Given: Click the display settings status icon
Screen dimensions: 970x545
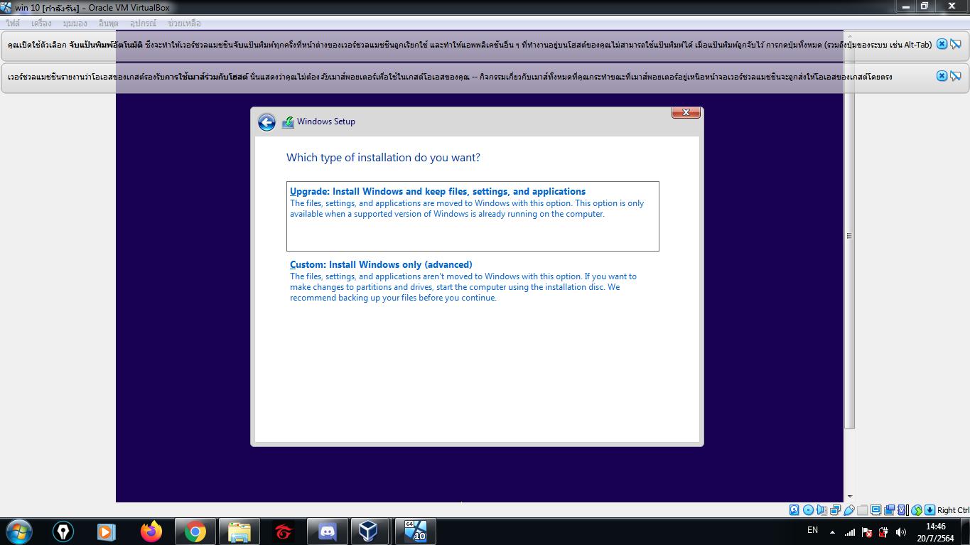Looking at the screenshot, I should coord(875,510).
